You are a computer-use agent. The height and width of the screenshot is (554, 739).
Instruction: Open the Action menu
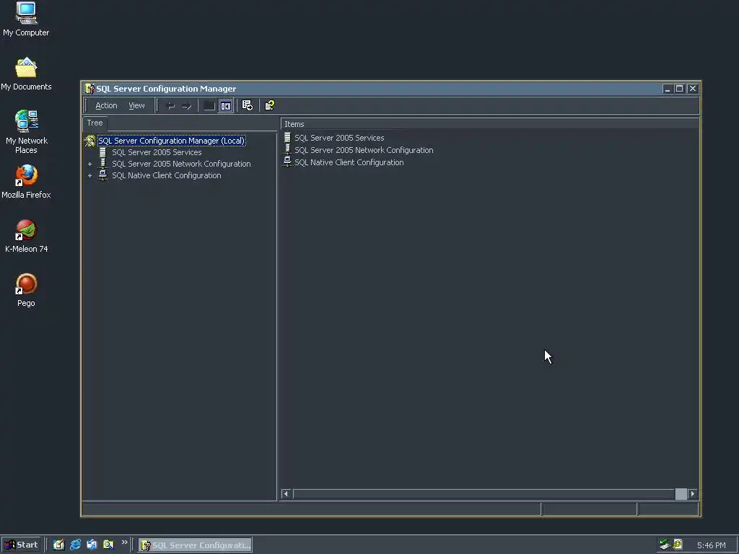pyautogui.click(x=106, y=105)
